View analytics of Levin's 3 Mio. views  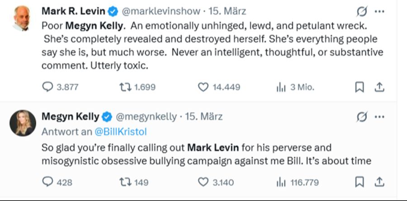point(281,87)
